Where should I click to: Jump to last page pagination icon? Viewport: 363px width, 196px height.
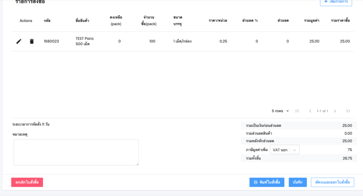[348, 111]
